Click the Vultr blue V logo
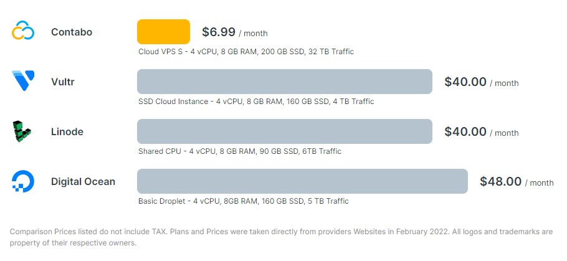The width and height of the screenshot is (567, 261). 23,80
